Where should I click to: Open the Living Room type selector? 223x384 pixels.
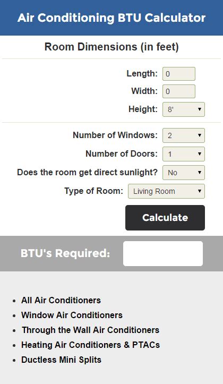tap(167, 191)
